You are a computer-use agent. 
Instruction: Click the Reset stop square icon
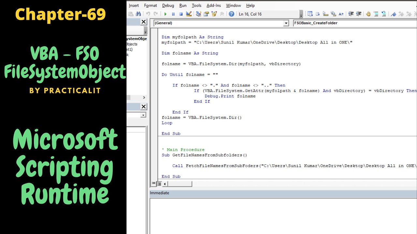coord(181,14)
